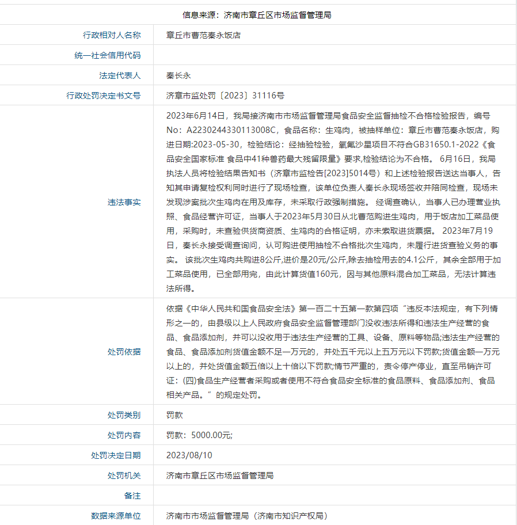Select 济南市章丘区市场监督管理局 in 处罚机关 row
The image size is (517, 525).
click(220, 475)
